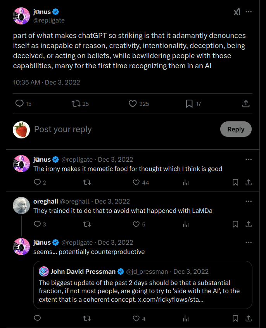Open more options on oreghall's reply
The image size is (266, 328).
click(249, 202)
